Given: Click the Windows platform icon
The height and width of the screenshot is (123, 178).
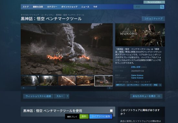Looking at the screenshot, I should 111,111.
